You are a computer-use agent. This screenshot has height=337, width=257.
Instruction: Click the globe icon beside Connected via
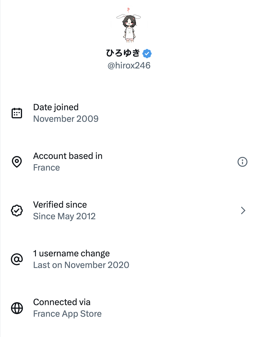tap(17, 308)
